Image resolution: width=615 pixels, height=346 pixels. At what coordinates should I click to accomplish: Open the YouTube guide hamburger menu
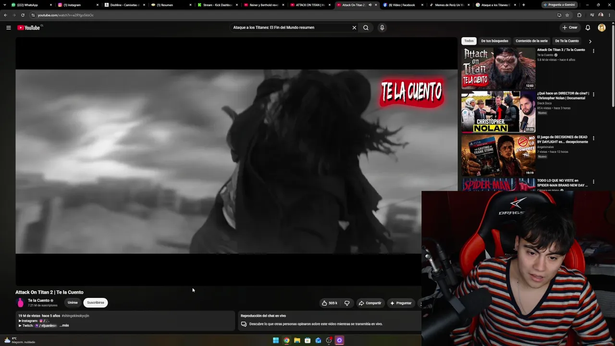(x=9, y=28)
